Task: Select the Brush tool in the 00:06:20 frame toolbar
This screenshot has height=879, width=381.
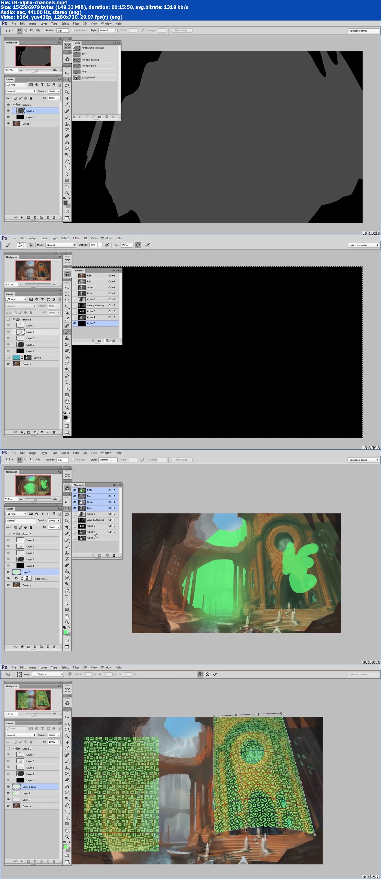Action: 67,332
